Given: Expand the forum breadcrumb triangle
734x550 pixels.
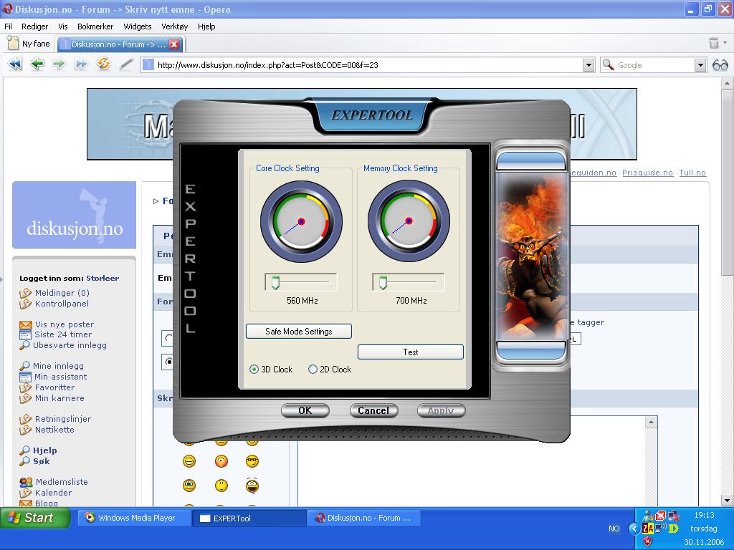Looking at the screenshot, I should click(156, 201).
